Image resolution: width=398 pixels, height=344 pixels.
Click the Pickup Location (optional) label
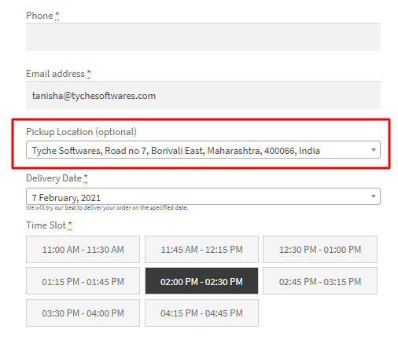click(81, 132)
